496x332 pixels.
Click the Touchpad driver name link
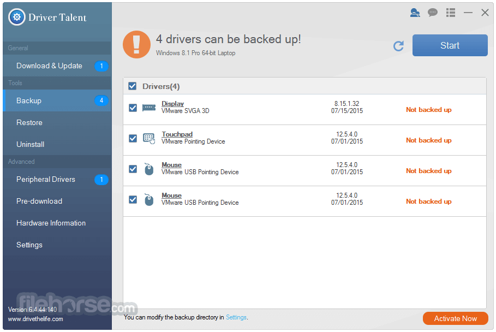point(177,134)
